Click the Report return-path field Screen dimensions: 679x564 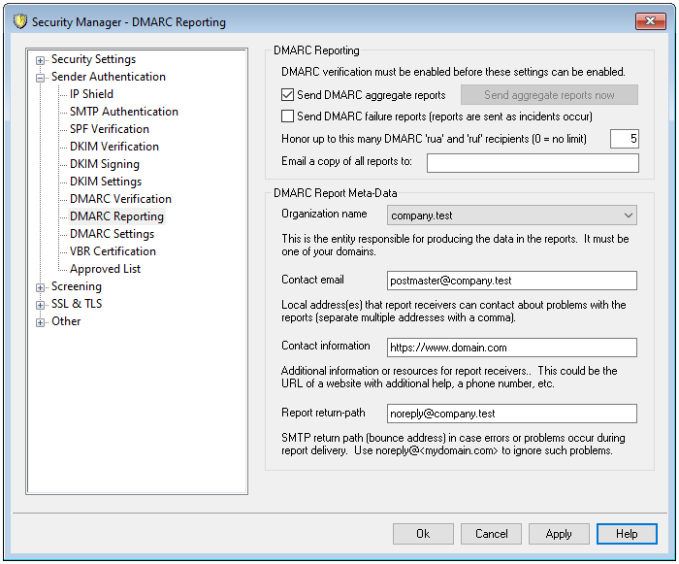coord(511,414)
